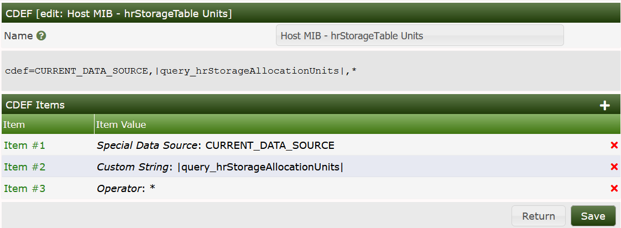621x228 pixels.
Task: Click the Item column header
Action: [14, 125]
